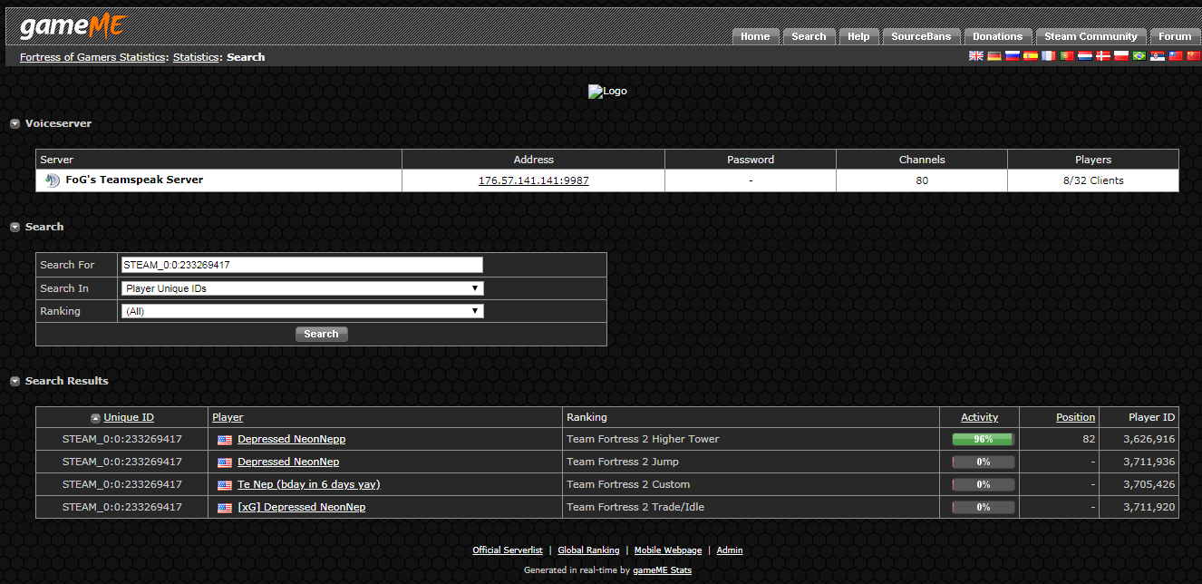Visit the gameME Stats footer link
1202x584 pixels.
pos(662,570)
